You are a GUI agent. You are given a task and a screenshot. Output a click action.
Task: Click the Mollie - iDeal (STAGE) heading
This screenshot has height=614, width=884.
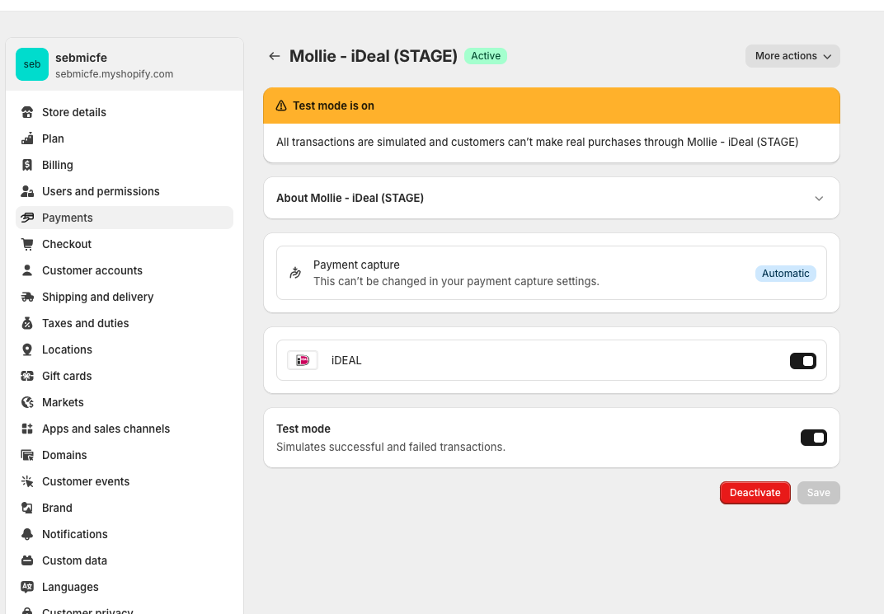point(374,56)
